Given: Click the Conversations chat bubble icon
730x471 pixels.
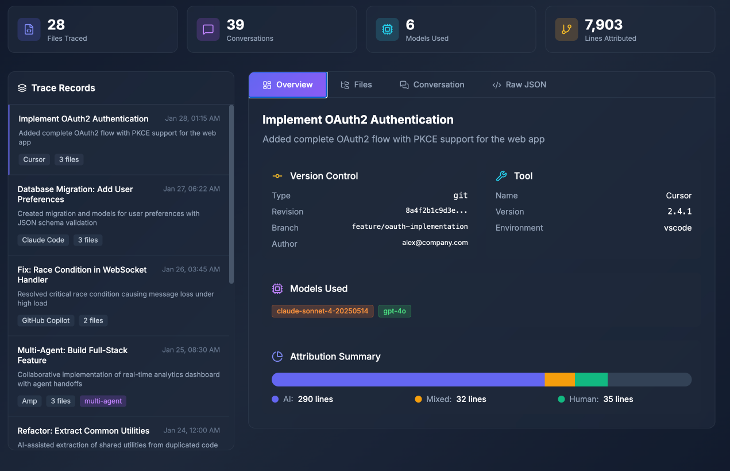Looking at the screenshot, I should pos(208,29).
